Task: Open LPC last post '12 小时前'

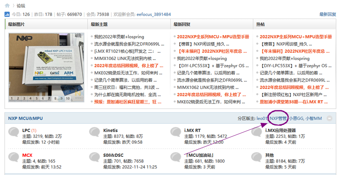Action: coord(50,142)
